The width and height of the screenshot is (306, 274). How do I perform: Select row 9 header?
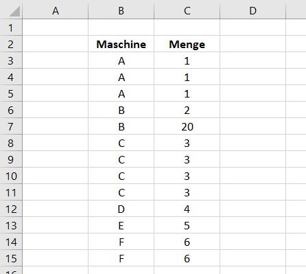tap(11, 159)
